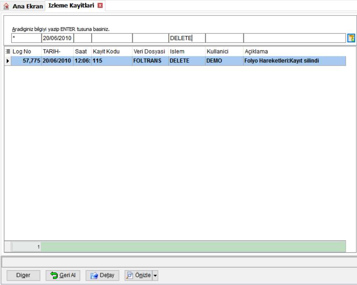This screenshot has height=285, width=357.
Task: Click the Geri Al button
Action: tap(63, 275)
